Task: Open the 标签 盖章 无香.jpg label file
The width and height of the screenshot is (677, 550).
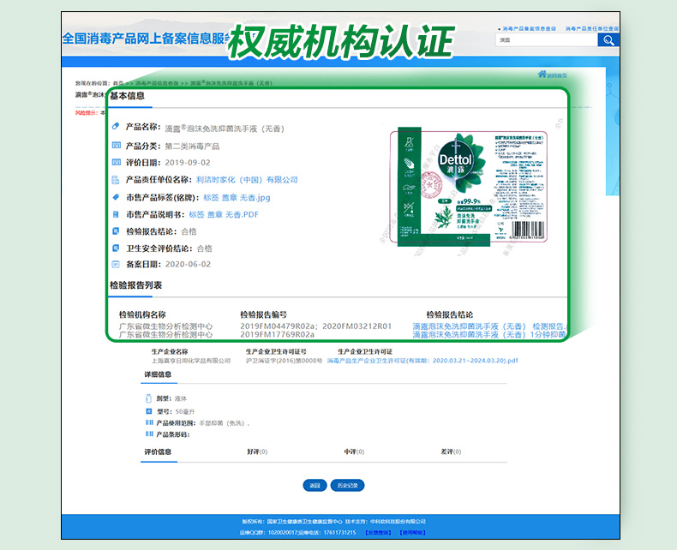Action: pyautogui.click(x=237, y=198)
